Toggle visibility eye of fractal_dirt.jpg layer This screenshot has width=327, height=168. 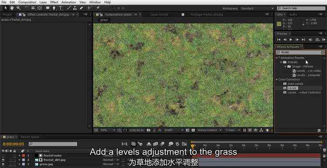coord(3,160)
